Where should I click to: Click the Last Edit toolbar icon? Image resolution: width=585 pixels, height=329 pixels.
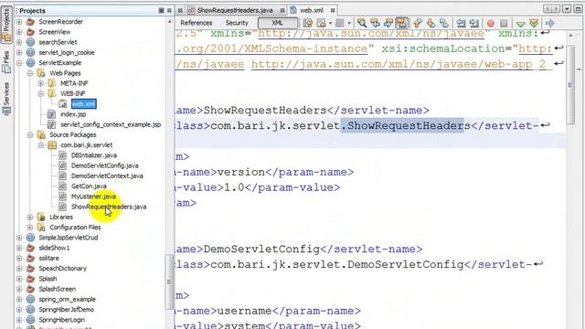[308, 23]
